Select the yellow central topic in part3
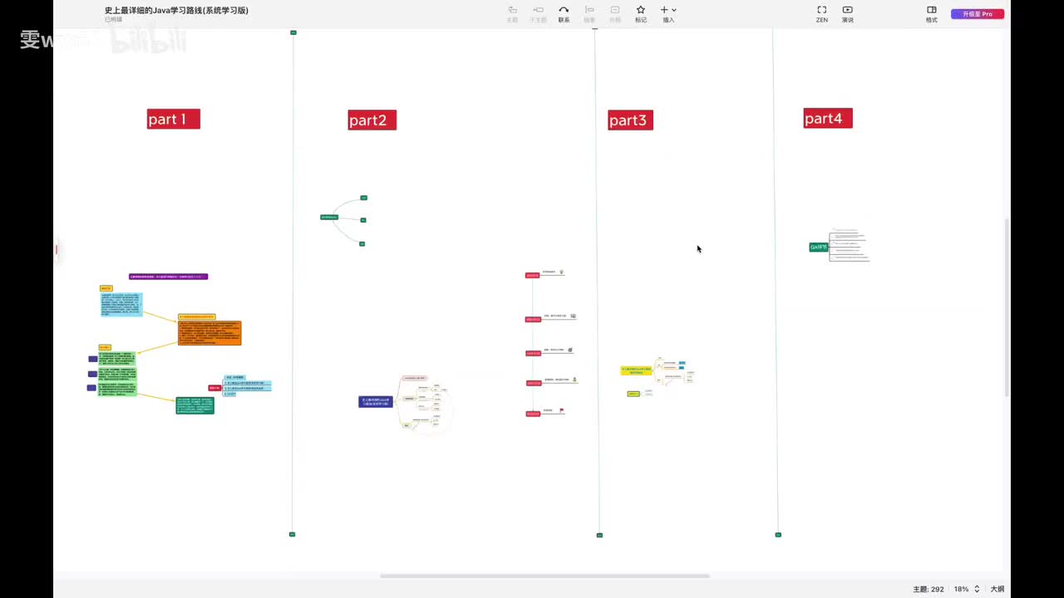 637,370
